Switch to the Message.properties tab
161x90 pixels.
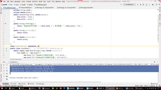(87, 7)
